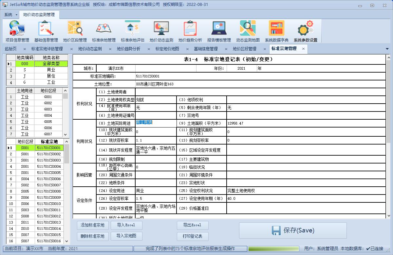Image resolution: width=393 pixels, height=255 pixels.
Task: Click the 标准宗地编码 value 511701CS0001
Action: pos(260,76)
